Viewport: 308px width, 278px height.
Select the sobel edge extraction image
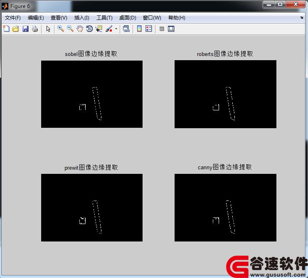(x=92, y=94)
